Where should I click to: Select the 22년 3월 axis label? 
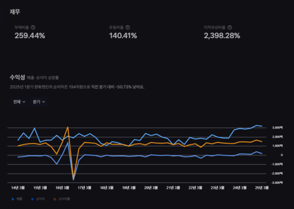click(x=195, y=188)
